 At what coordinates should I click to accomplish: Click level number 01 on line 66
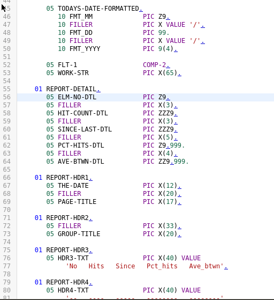tap(39, 178)
